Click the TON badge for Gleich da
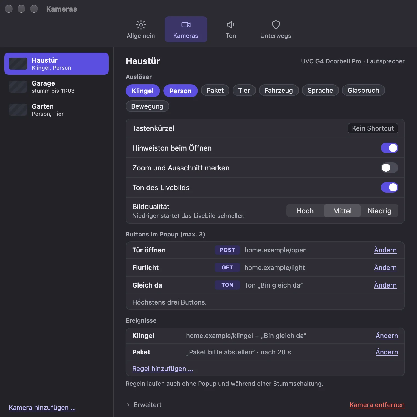 [227, 285]
